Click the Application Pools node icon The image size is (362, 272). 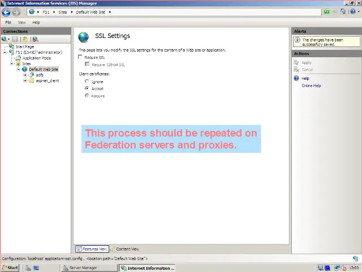(x=18, y=58)
